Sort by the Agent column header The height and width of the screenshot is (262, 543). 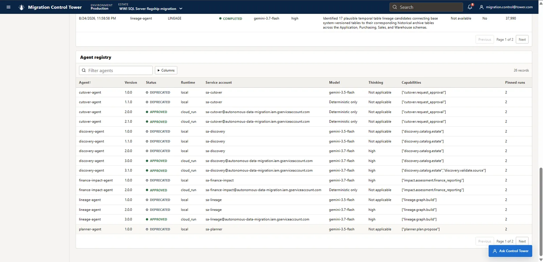pyautogui.click(x=85, y=83)
